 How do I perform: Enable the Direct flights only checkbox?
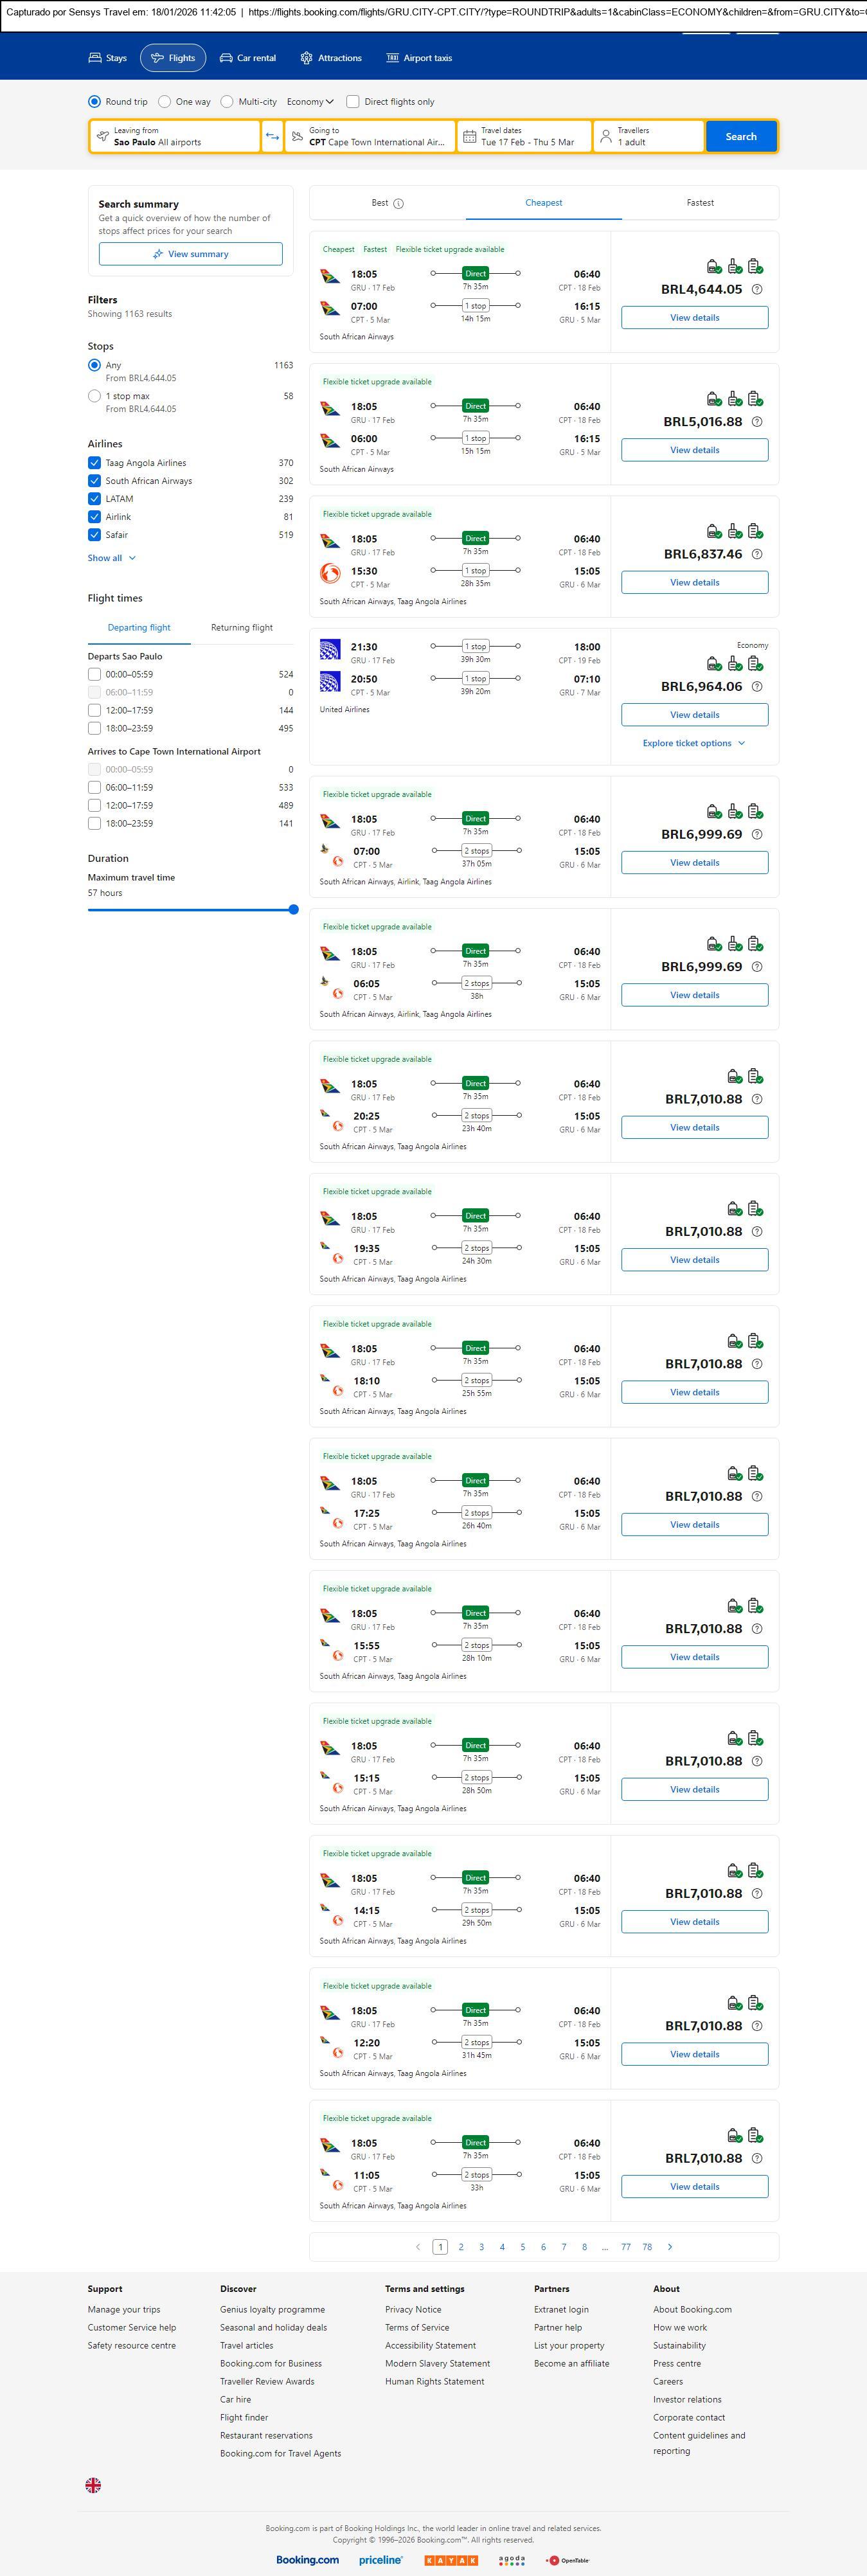point(353,102)
